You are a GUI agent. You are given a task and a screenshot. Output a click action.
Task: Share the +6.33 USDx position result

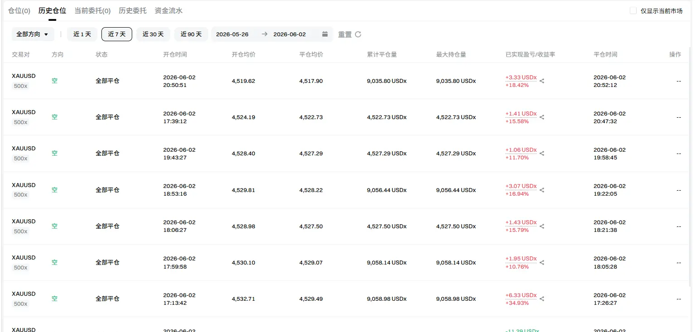pyautogui.click(x=542, y=299)
